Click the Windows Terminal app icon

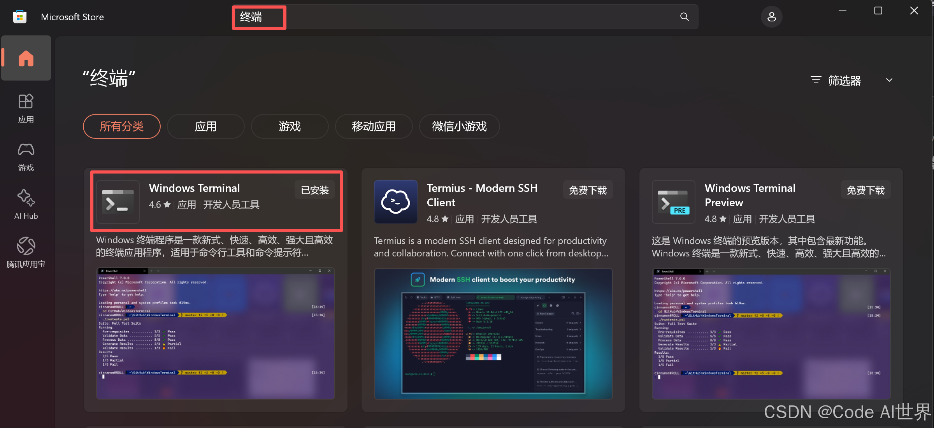coord(118,202)
